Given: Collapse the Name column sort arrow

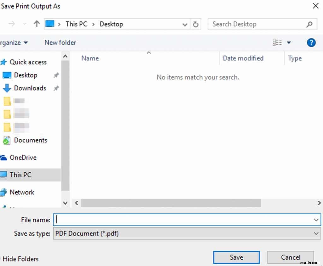Looking at the screenshot, I should coord(149,53).
